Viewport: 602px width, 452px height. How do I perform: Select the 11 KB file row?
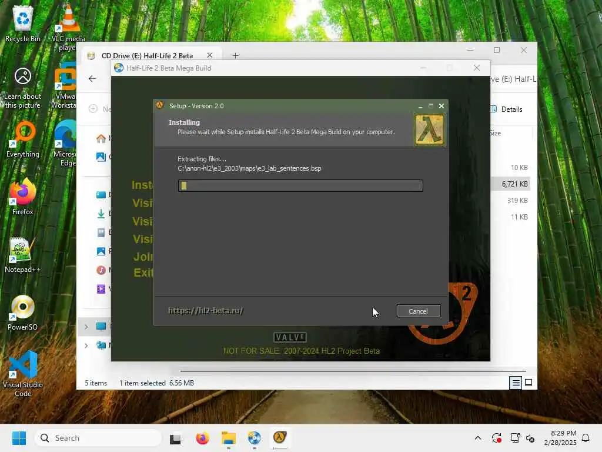[x=511, y=217]
